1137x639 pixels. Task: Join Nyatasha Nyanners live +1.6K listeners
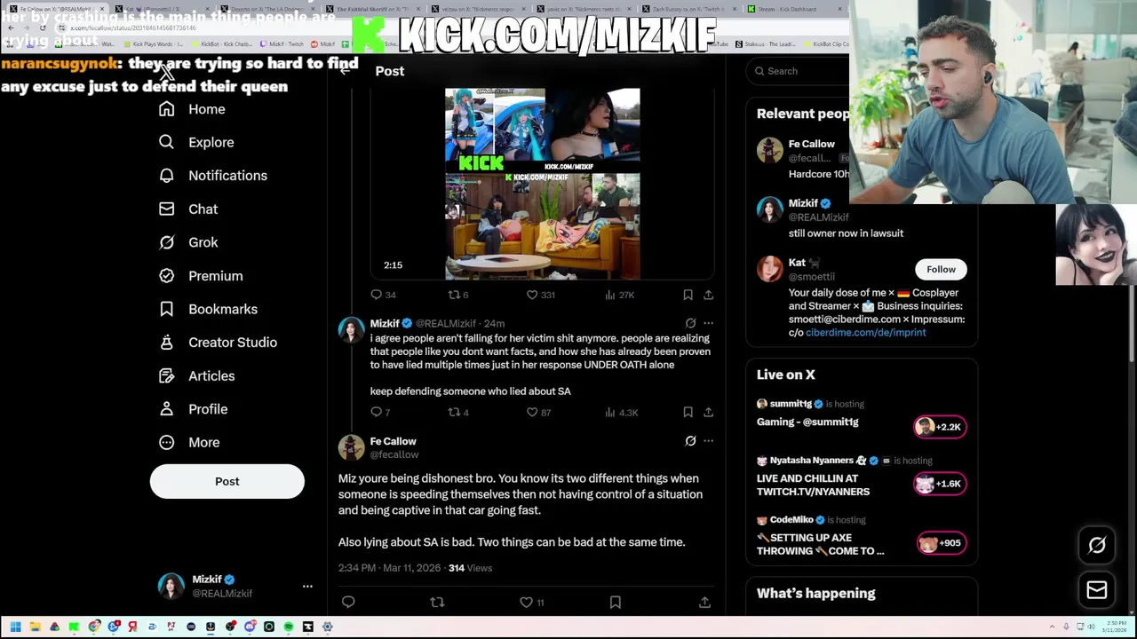(x=940, y=484)
